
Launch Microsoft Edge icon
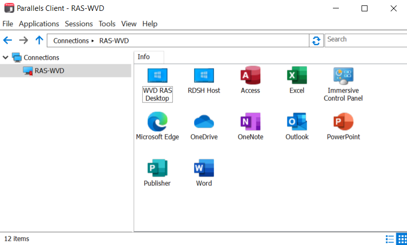pos(157,121)
